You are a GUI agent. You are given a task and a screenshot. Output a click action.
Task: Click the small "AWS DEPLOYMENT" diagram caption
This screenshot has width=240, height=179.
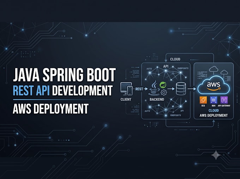214,116
